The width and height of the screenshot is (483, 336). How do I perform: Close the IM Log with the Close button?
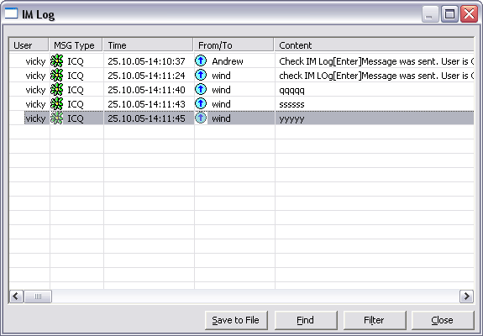(443, 320)
